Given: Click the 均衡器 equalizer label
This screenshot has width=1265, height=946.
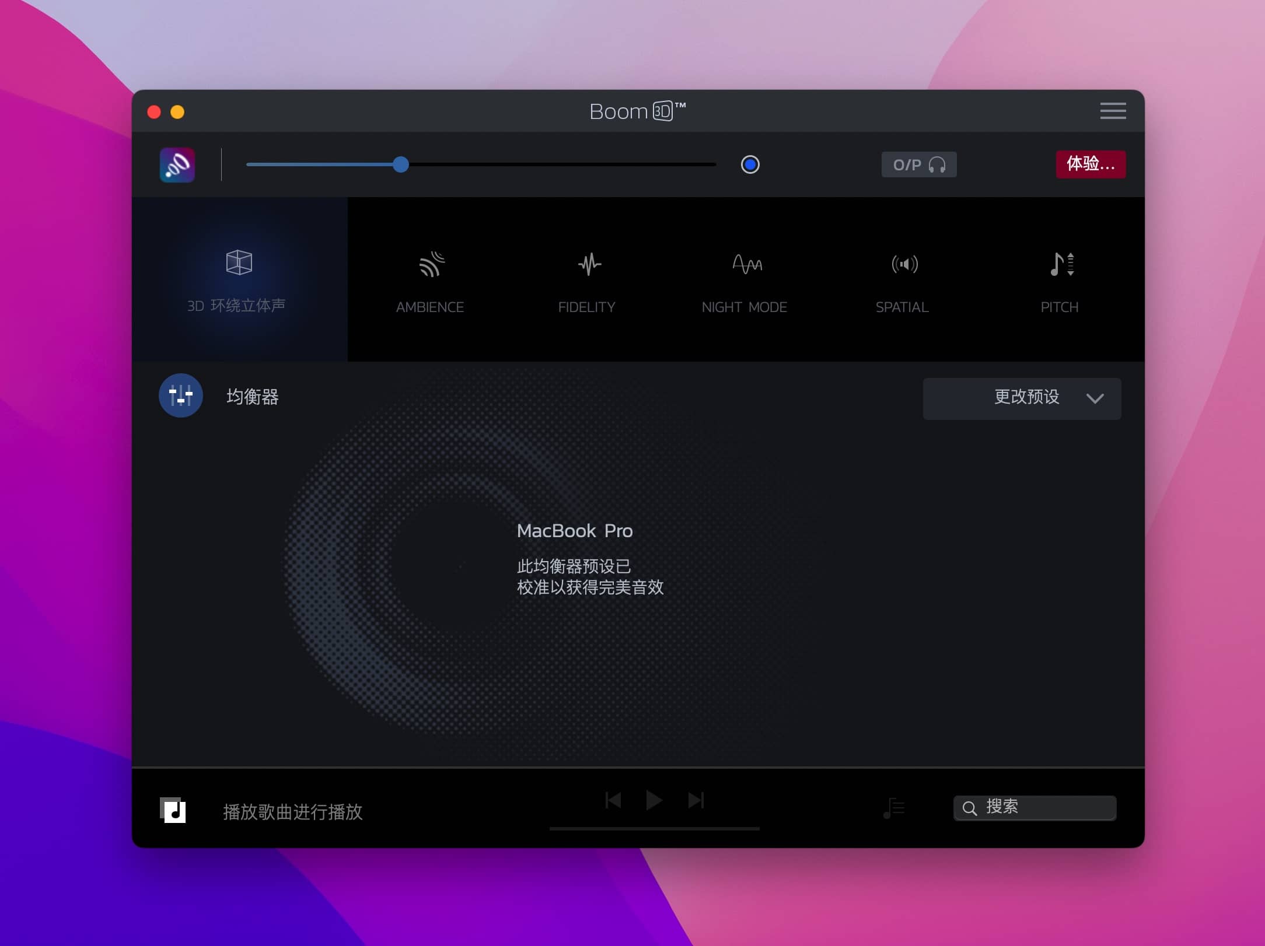Looking at the screenshot, I should click(x=253, y=397).
